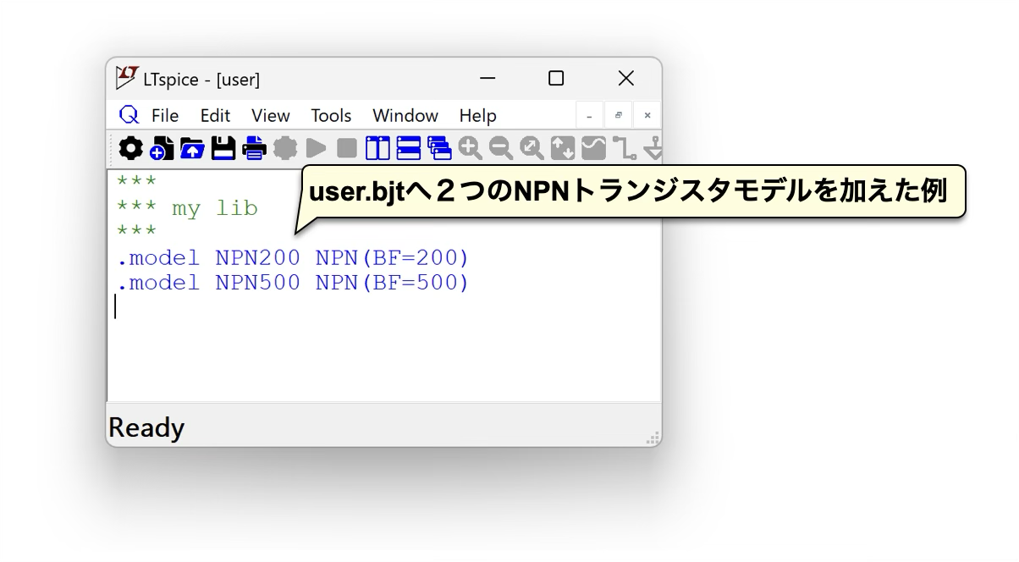
Task: Tile windows horizontally
Action: [409, 149]
